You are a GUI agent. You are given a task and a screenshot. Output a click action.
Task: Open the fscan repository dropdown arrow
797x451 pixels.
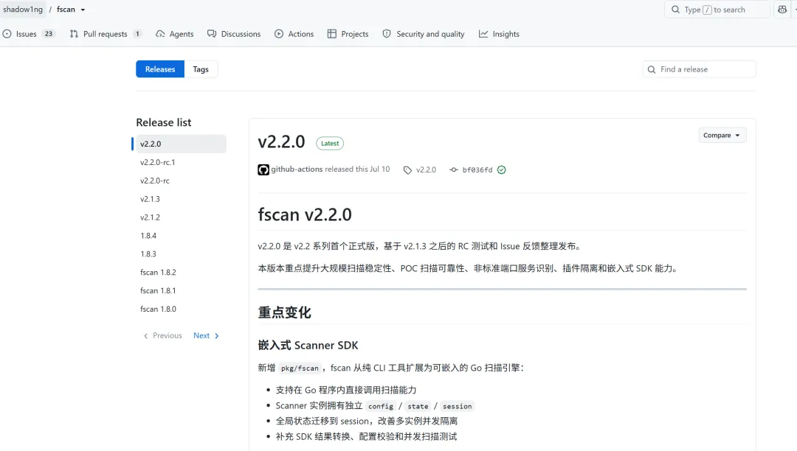[83, 10]
